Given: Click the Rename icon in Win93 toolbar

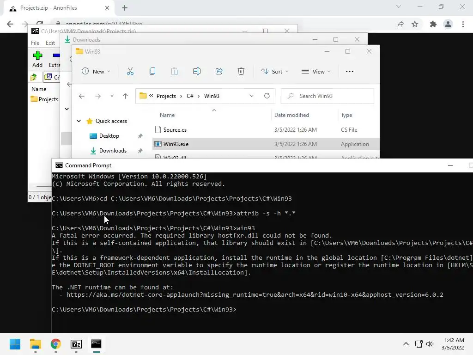Looking at the screenshot, I should tap(197, 72).
